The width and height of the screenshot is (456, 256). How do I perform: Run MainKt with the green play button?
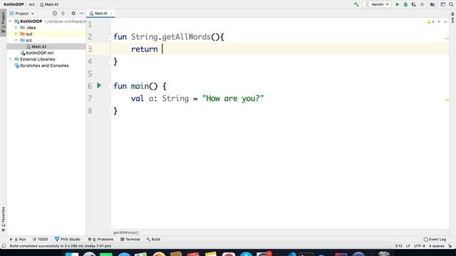(398, 4)
